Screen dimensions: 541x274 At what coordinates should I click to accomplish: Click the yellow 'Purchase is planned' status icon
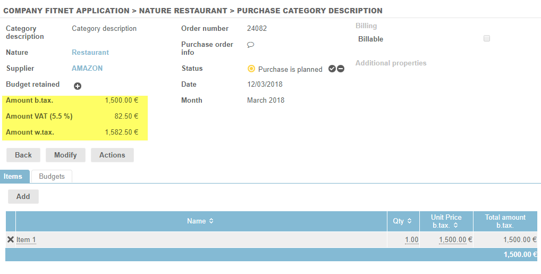coord(251,69)
